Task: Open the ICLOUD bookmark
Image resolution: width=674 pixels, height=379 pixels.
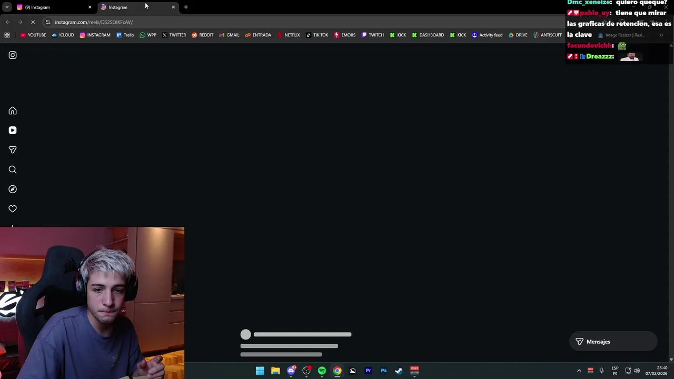Action: [63, 35]
